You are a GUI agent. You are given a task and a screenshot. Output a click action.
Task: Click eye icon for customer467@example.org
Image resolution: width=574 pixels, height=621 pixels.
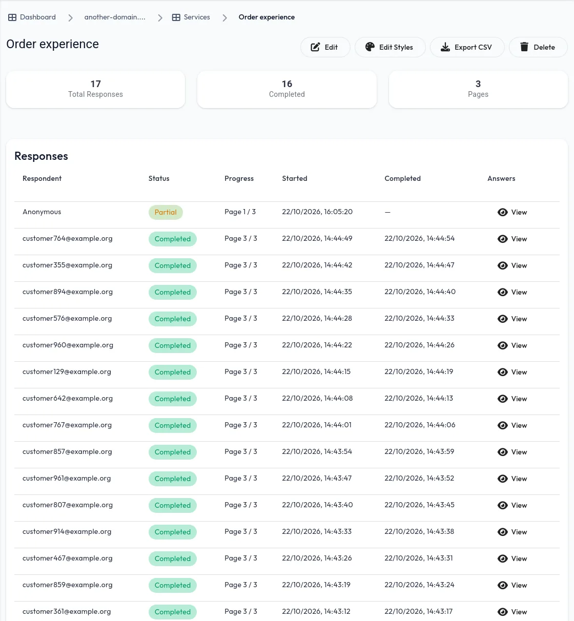[503, 558]
